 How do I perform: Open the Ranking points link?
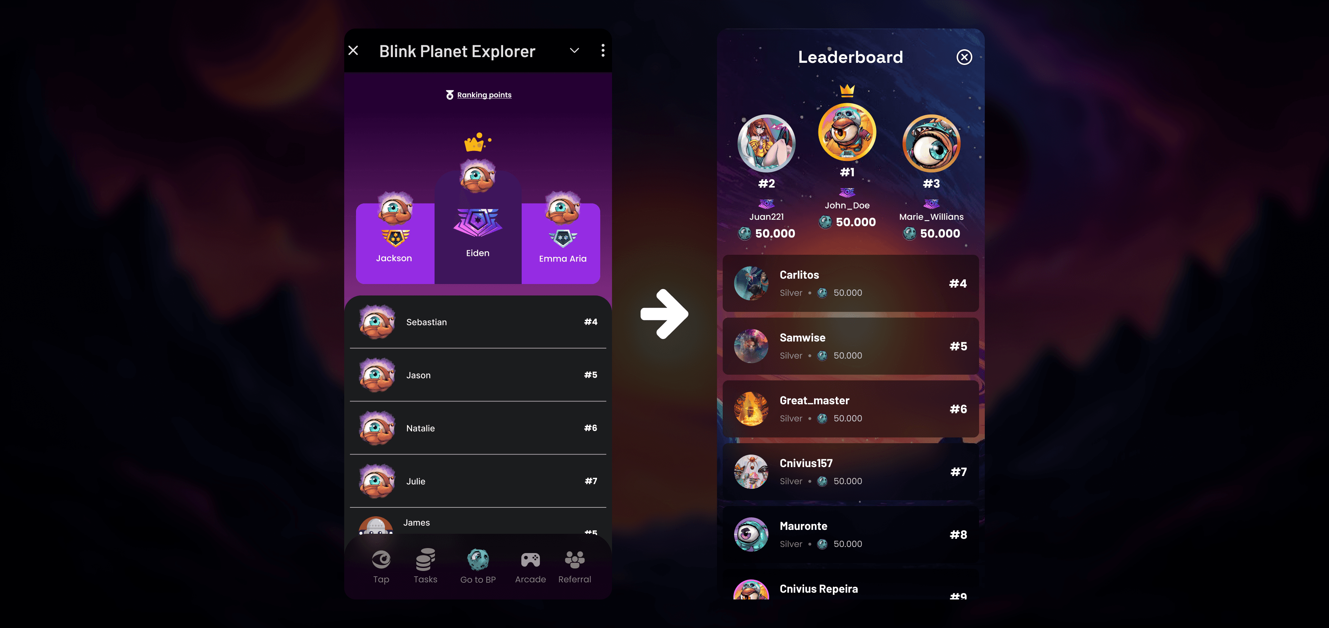click(484, 95)
